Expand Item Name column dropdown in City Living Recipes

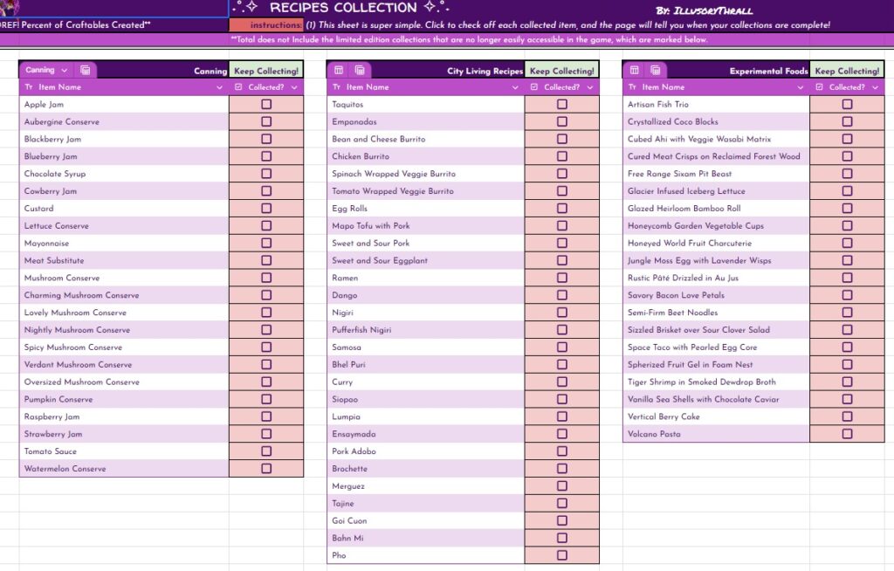pos(515,87)
